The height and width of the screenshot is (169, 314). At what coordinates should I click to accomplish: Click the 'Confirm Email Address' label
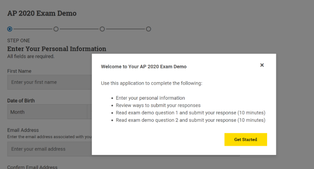click(x=32, y=167)
